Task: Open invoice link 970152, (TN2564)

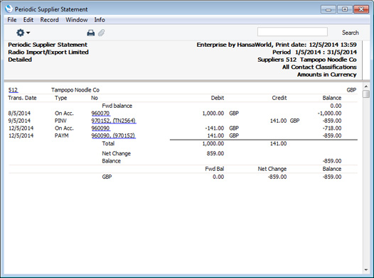Action: (114, 121)
